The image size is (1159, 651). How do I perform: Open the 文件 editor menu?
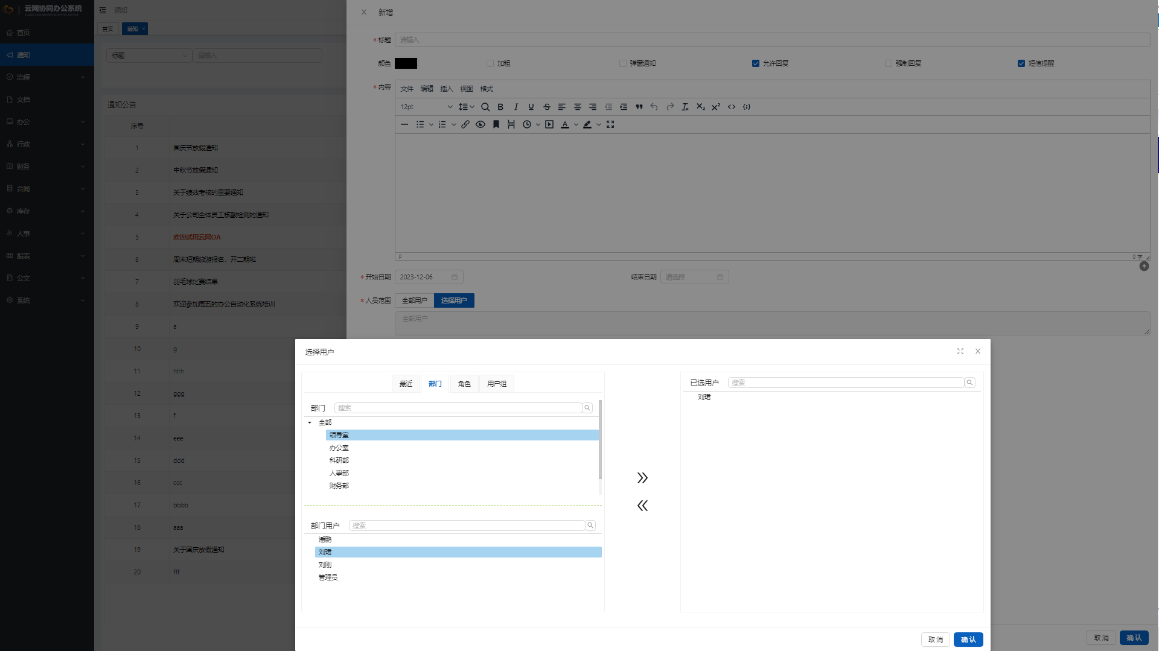tap(407, 89)
